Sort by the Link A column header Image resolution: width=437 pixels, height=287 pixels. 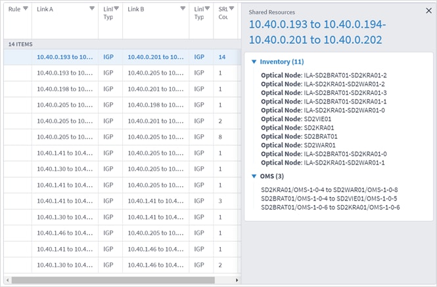click(x=45, y=9)
